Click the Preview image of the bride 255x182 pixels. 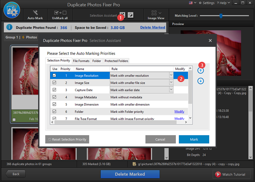coord(211,53)
